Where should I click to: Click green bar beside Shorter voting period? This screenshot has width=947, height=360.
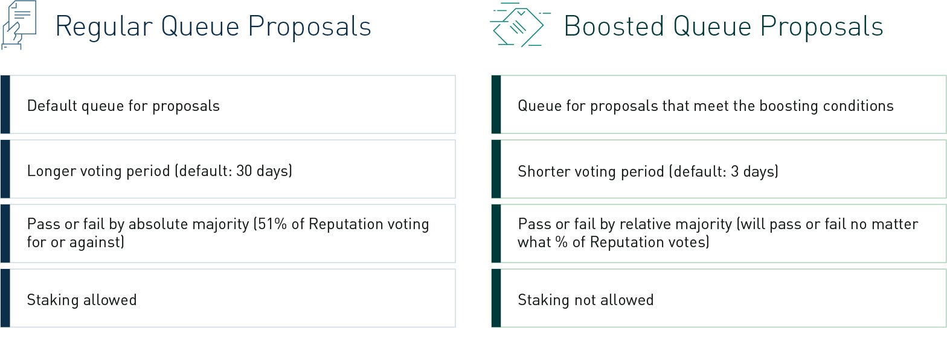click(496, 169)
